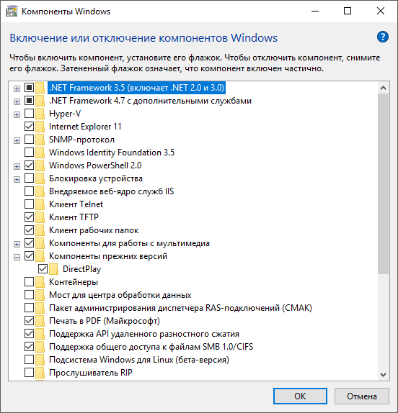The height and width of the screenshot is (413, 398).
Task: Select the Hyper-V folder icon
Action: (x=40, y=114)
